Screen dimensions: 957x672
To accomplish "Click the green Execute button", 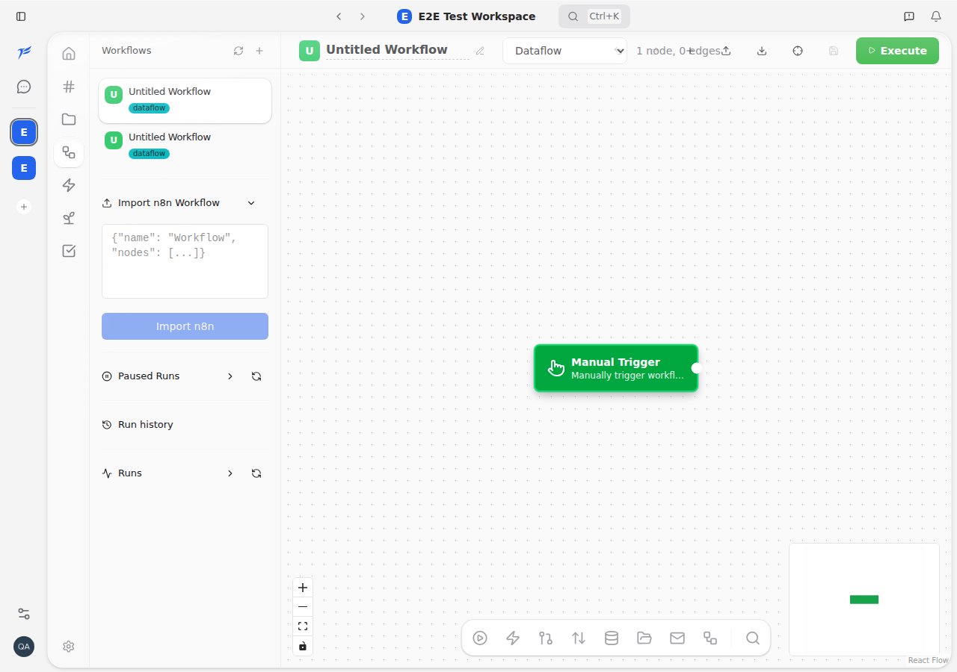I will (897, 51).
